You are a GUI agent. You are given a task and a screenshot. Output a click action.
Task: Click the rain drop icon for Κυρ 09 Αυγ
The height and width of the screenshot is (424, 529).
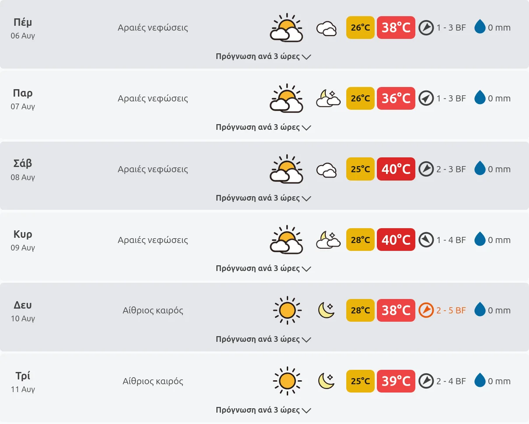[x=480, y=240]
